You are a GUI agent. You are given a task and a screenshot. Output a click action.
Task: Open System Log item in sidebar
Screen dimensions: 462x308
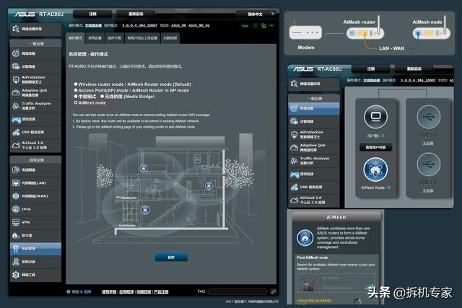pos(35,262)
